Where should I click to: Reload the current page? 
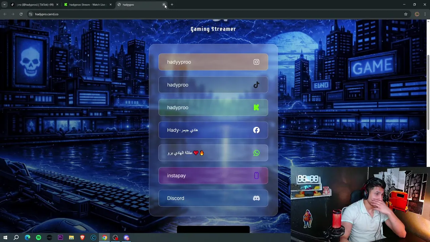[x=21, y=14]
